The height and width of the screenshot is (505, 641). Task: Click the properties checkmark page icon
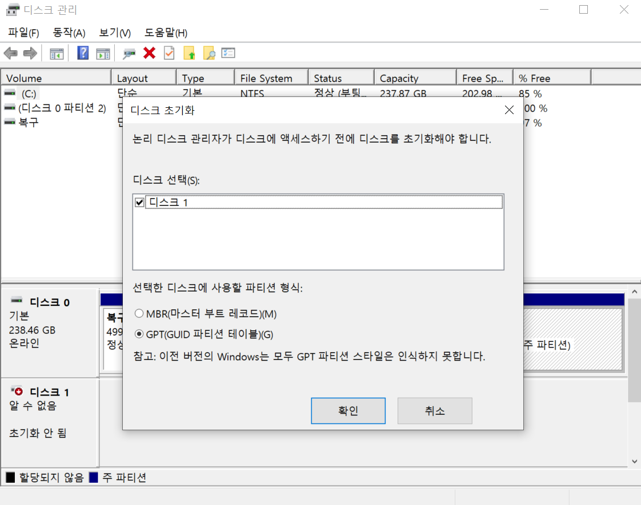(169, 53)
